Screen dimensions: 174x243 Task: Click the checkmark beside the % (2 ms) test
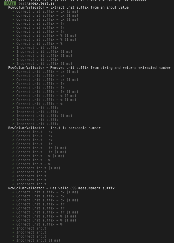[13, 96]
